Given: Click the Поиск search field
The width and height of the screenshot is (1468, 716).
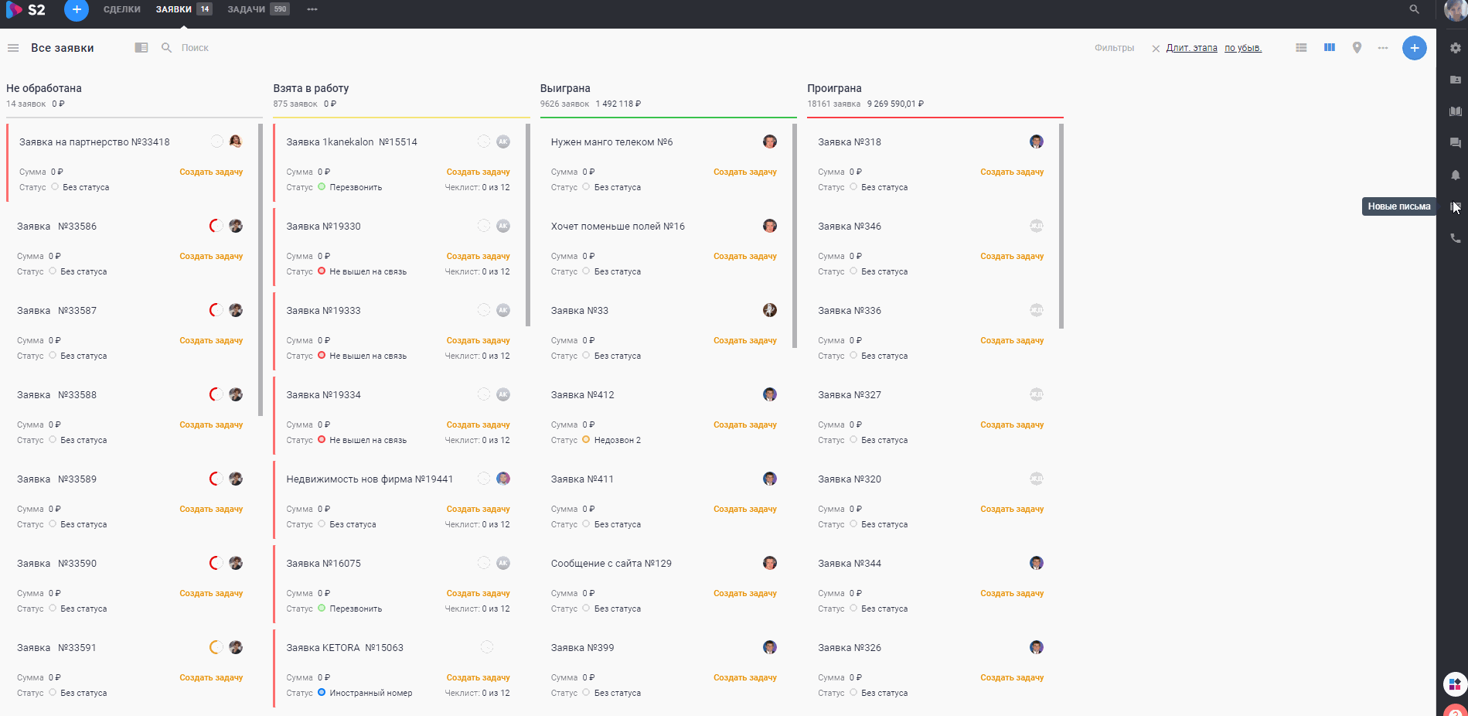Looking at the screenshot, I should (195, 47).
